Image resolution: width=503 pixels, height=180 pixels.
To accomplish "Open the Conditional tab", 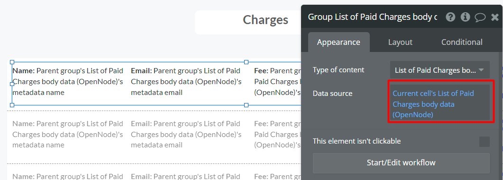I will coord(462,42).
